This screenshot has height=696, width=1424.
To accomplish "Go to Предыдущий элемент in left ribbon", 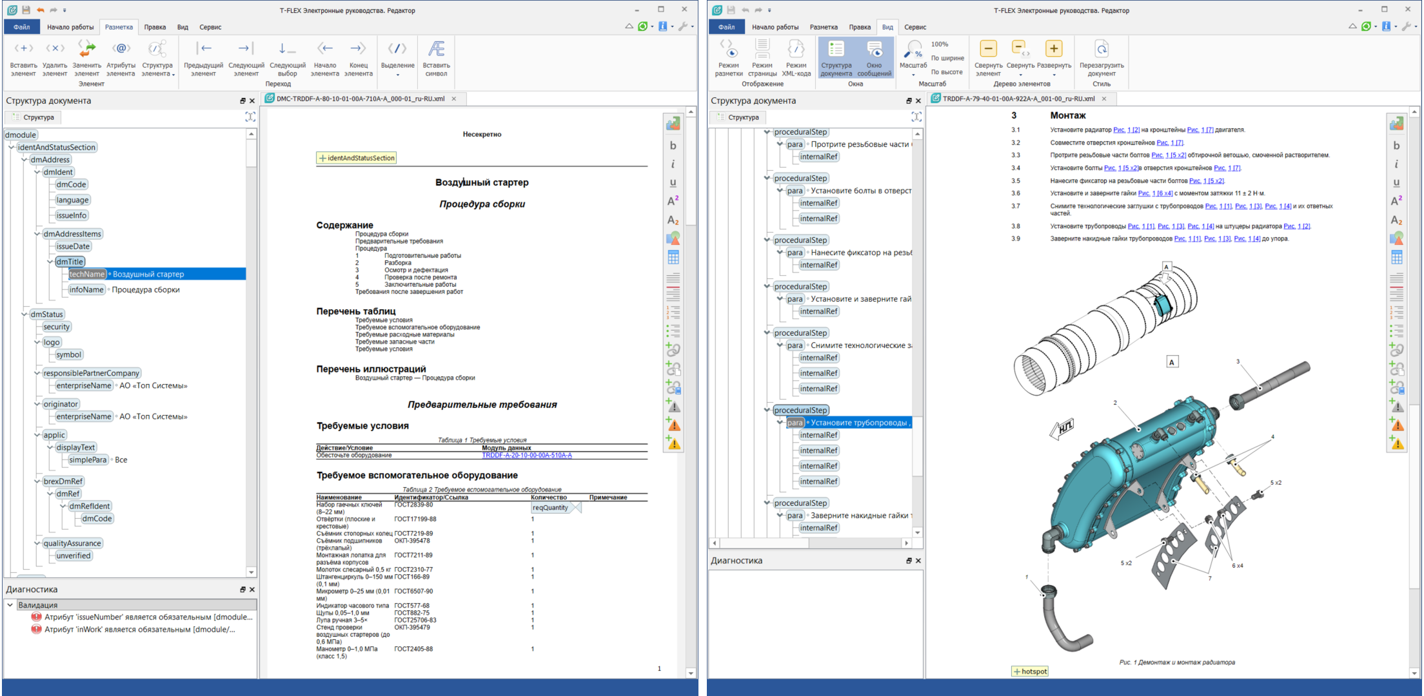I will (x=203, y=57).
